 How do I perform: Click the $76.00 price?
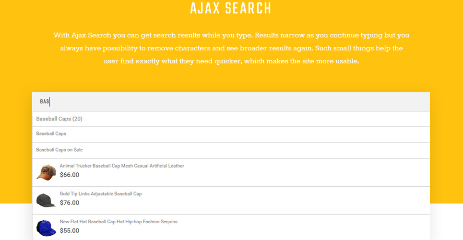70,203
